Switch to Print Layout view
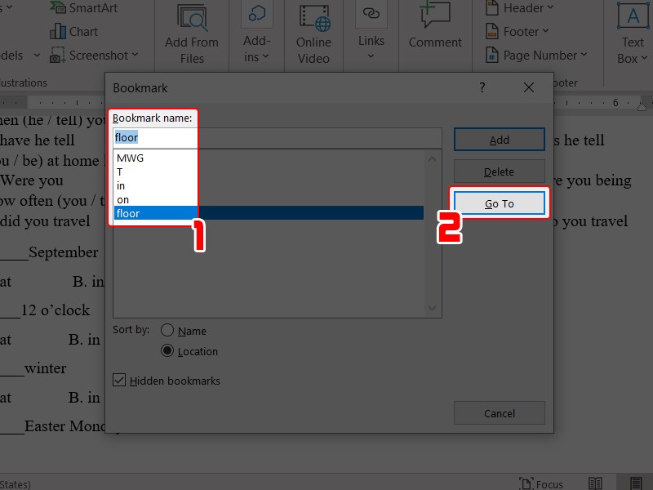 click(x=635, y=483)
